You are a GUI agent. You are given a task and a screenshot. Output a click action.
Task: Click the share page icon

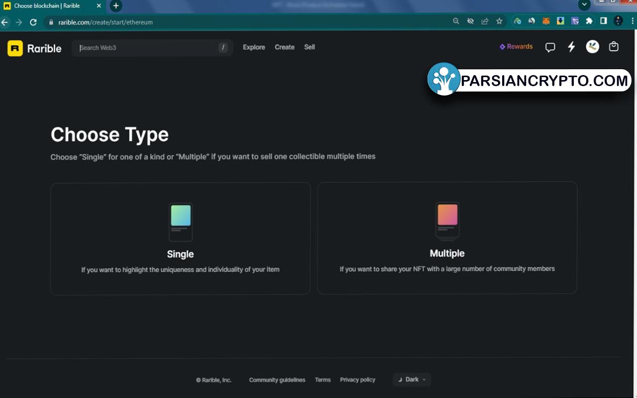coord(485,21)
